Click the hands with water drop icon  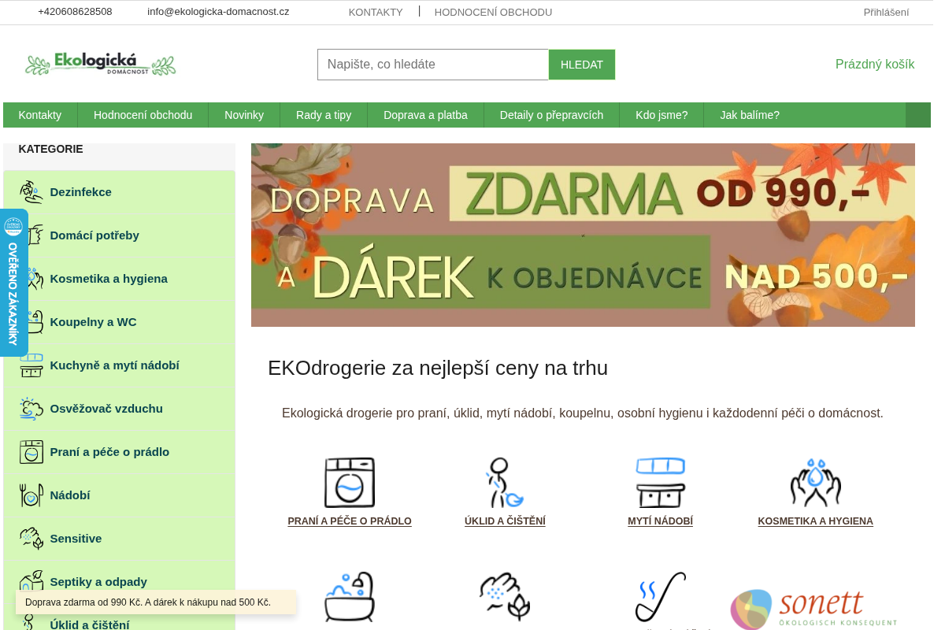[x=815, y=483]
